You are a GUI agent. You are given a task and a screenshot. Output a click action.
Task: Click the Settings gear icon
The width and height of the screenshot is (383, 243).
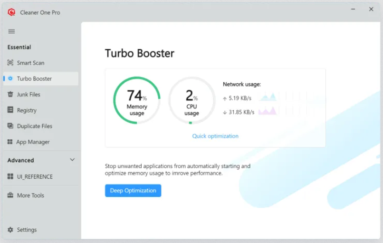point(10,230)
